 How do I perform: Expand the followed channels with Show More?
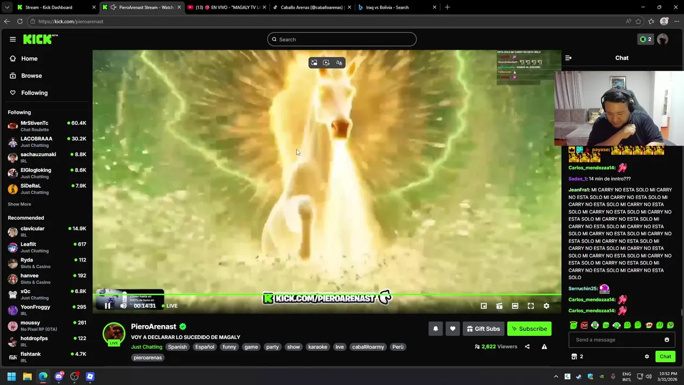[19, 204]
